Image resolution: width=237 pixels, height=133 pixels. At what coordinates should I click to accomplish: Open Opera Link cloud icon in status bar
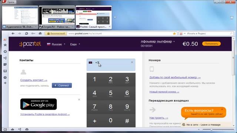(x=13, y=129)
